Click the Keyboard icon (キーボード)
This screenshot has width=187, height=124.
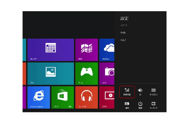click(154, 105)
